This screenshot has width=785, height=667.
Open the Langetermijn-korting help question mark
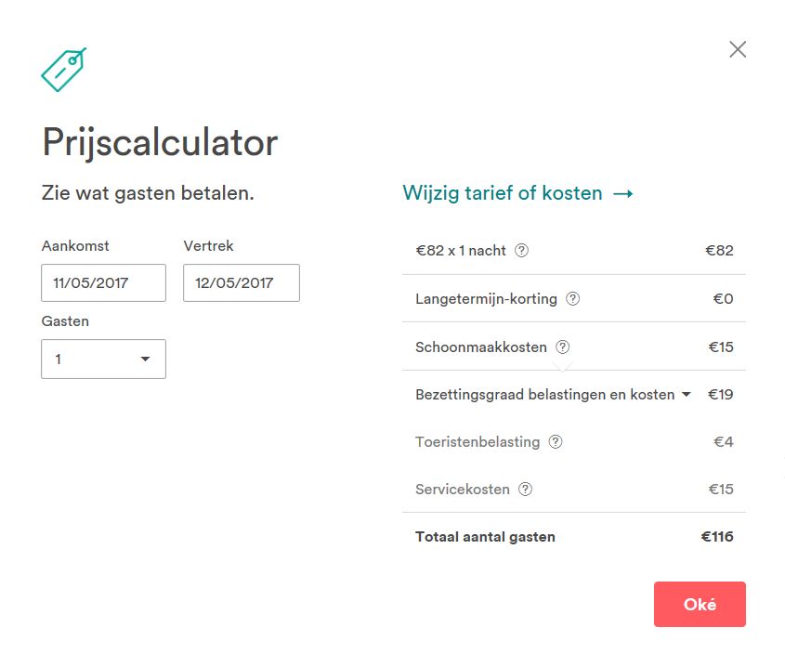573,299
